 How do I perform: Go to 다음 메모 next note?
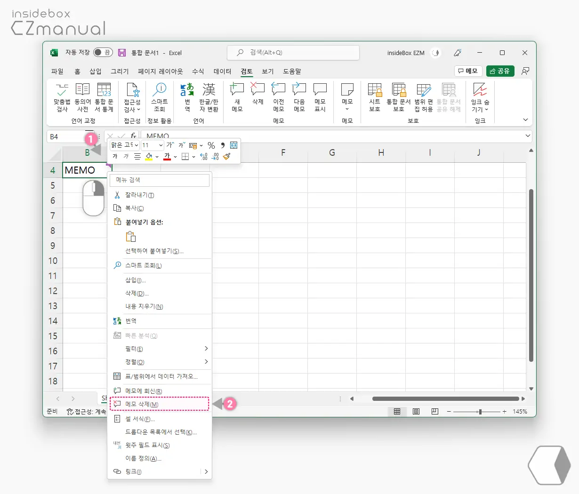click(299, 98)
